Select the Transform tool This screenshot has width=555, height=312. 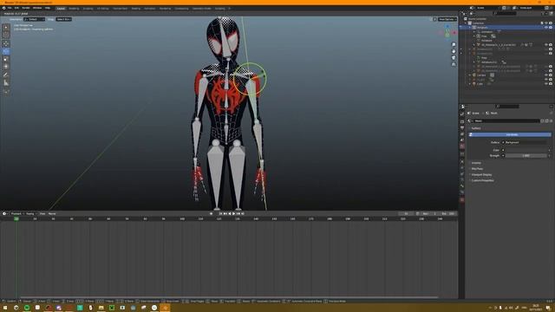(x=6, y=67)
